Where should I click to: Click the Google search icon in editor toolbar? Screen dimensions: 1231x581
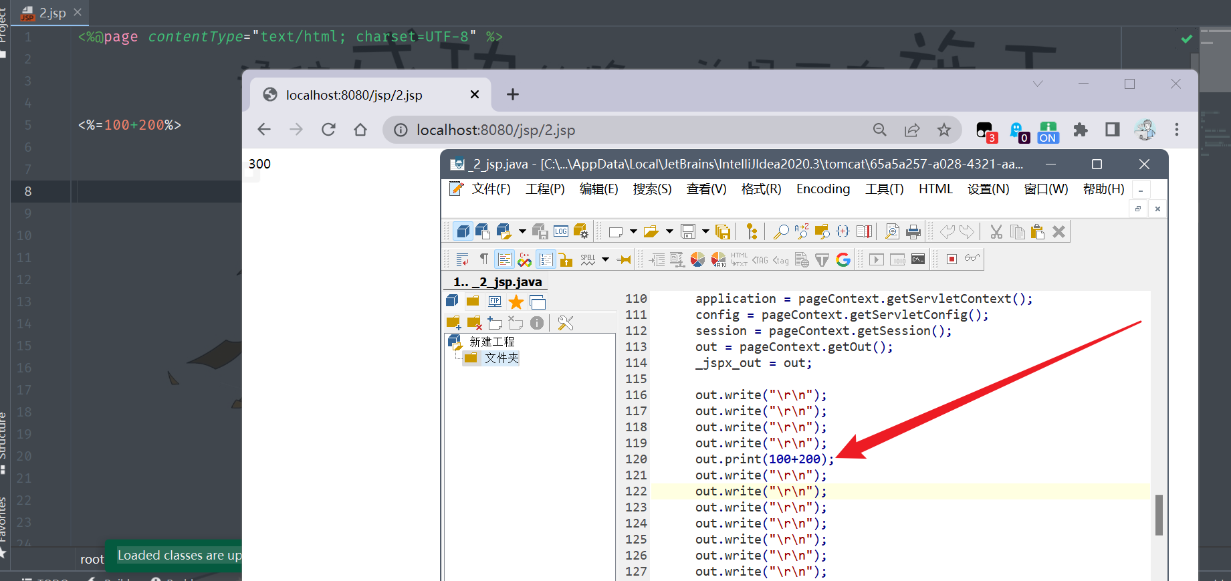pos(843,259)
